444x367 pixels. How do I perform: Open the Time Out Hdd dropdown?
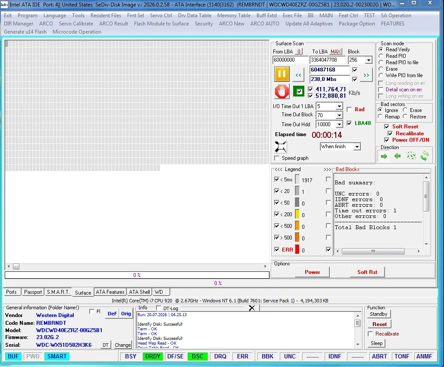(x=339, y=124)
